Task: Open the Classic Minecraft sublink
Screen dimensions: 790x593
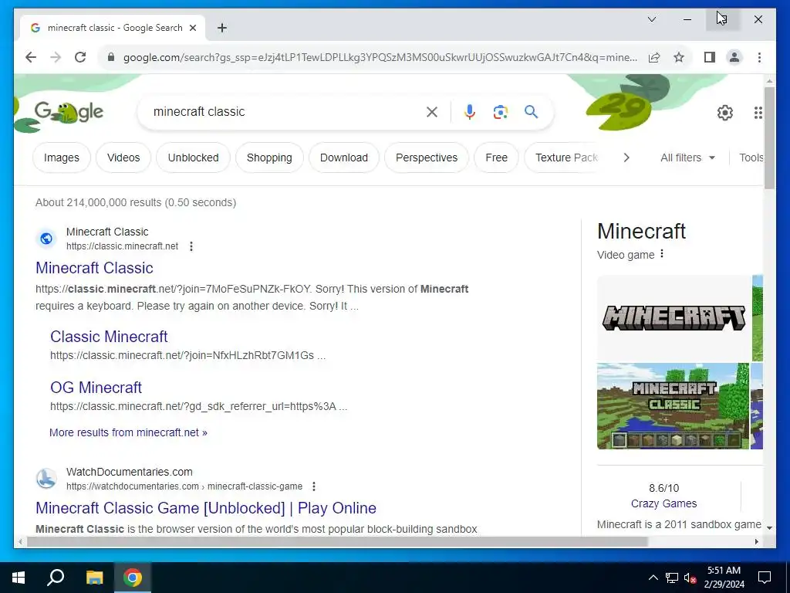Action: click(109, 337)
